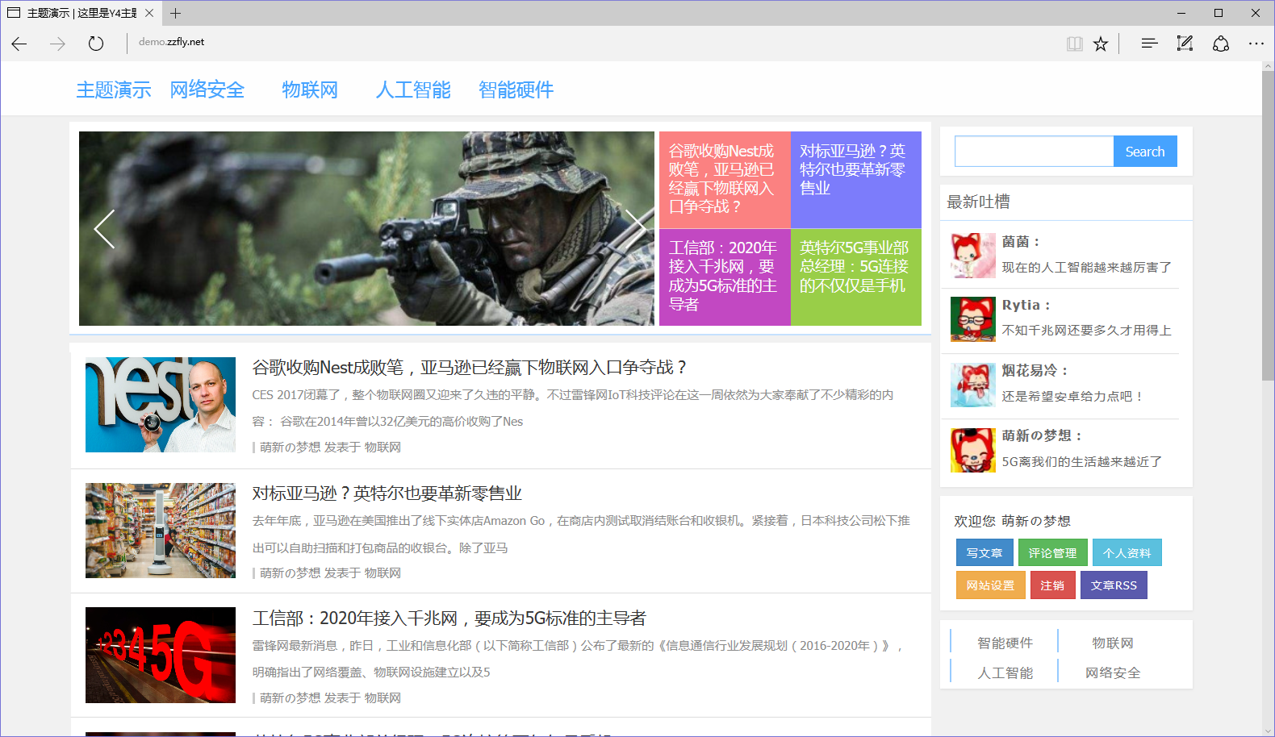The image size is (1275, 737).
Task: Open the web note pen icon
Action: (x=1185, y=44)
